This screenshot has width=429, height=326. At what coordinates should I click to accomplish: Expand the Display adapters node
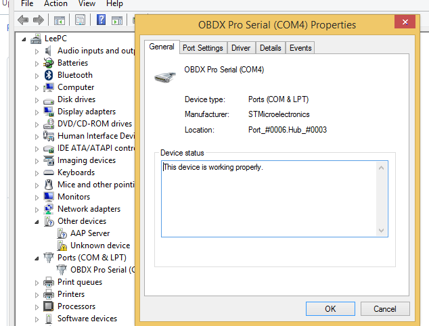(37, 112)
